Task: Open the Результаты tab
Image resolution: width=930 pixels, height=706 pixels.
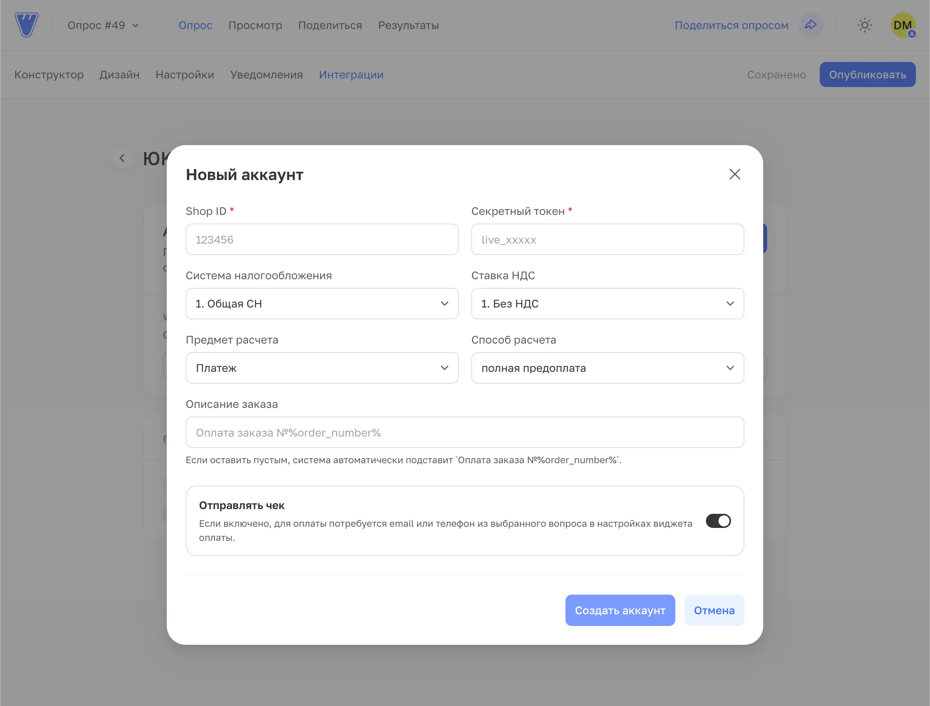Action: [x=408, y=25]
